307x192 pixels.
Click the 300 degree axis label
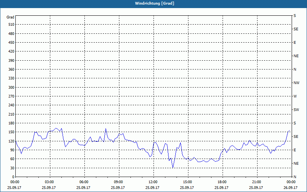[12, 88]
